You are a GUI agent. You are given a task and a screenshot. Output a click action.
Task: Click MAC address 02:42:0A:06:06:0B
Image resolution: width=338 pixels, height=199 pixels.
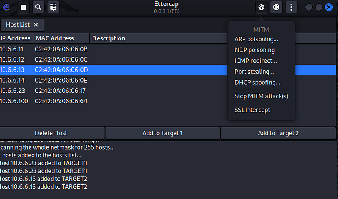[61, 49]
